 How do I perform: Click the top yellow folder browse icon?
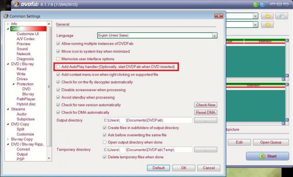tap(267, 16)
